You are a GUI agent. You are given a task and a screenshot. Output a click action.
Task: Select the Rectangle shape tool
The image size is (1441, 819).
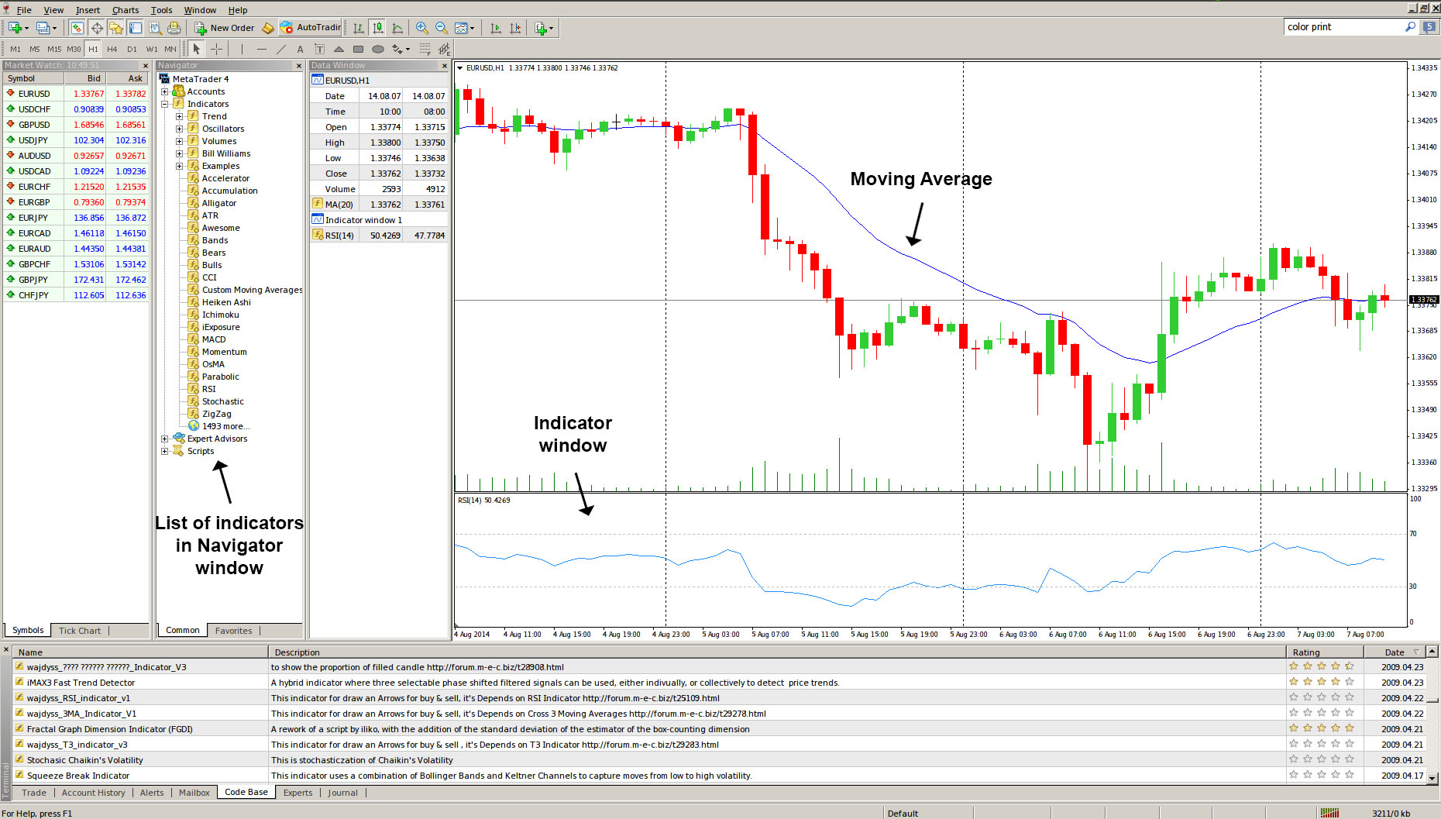[358, 49]
